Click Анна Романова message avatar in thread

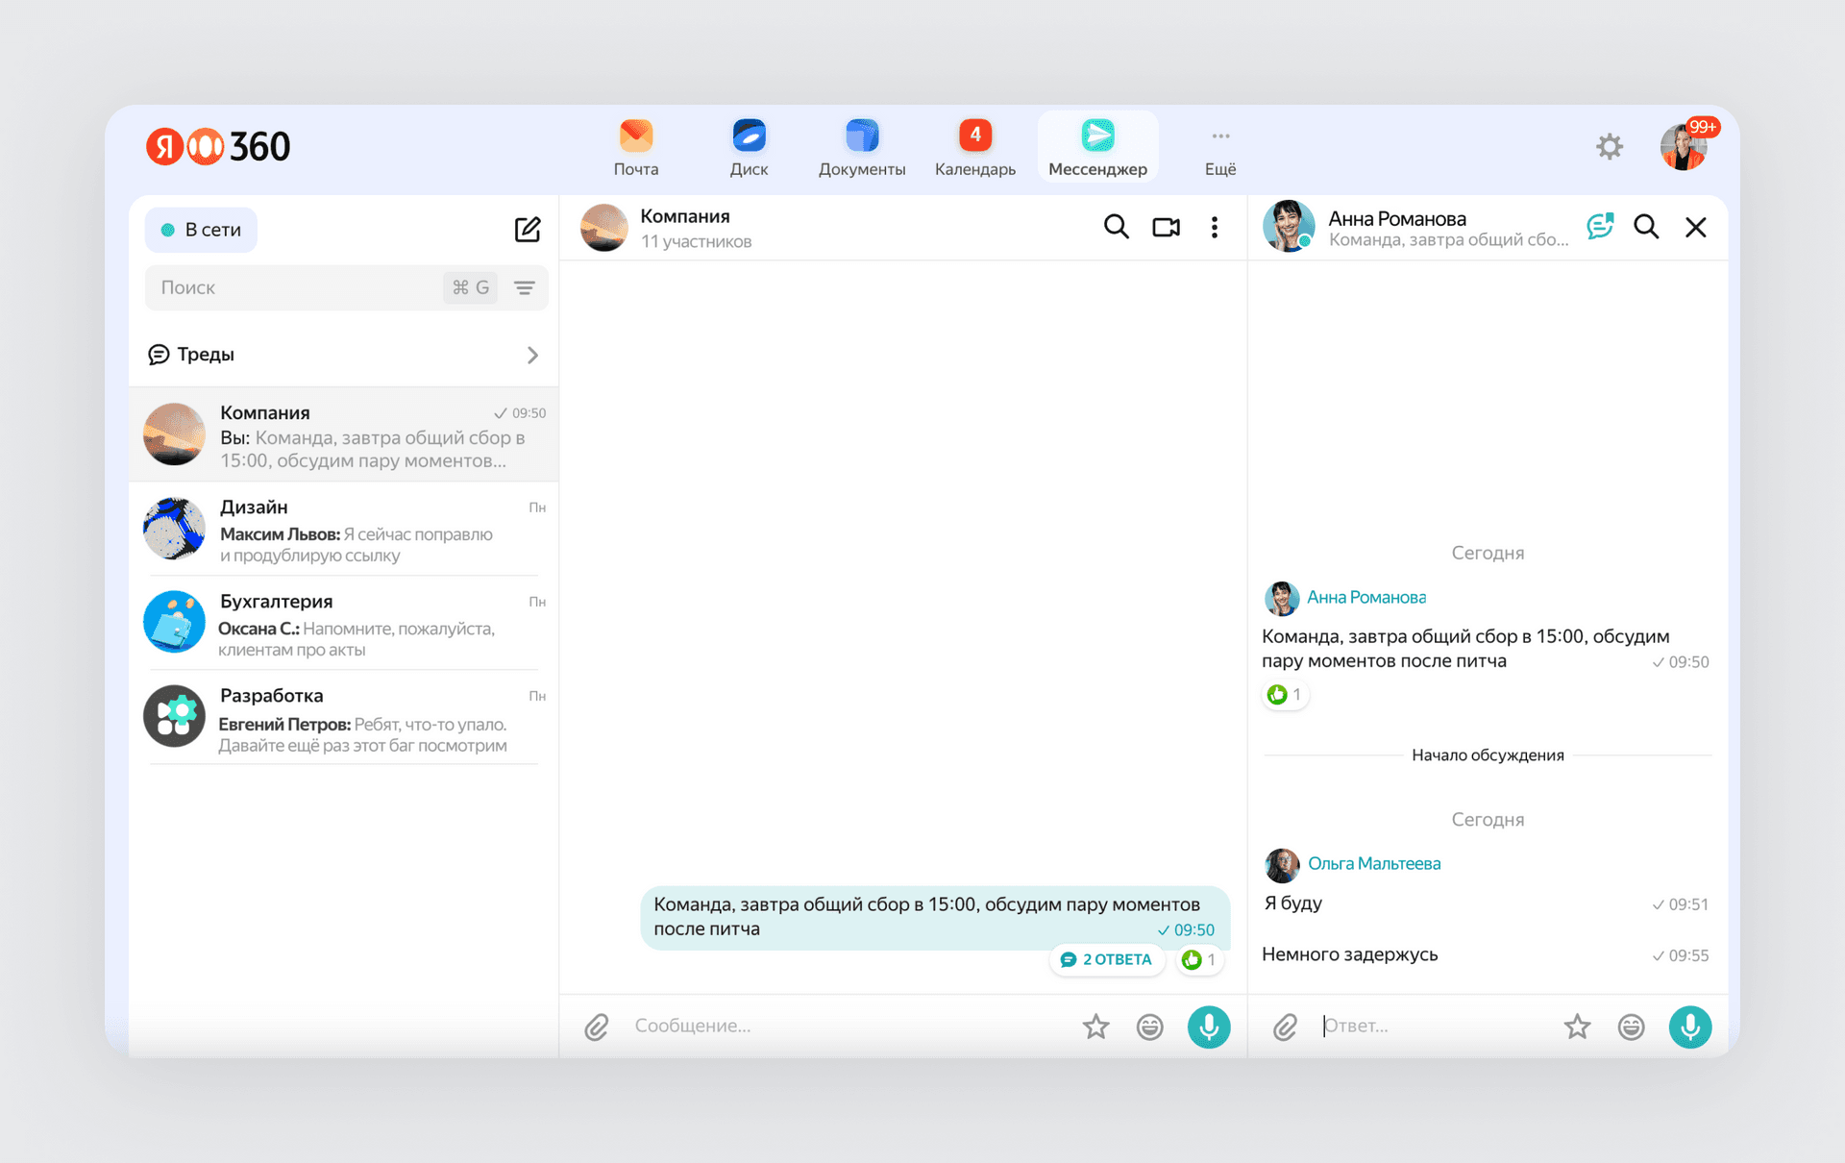[x=1282, y=598]
